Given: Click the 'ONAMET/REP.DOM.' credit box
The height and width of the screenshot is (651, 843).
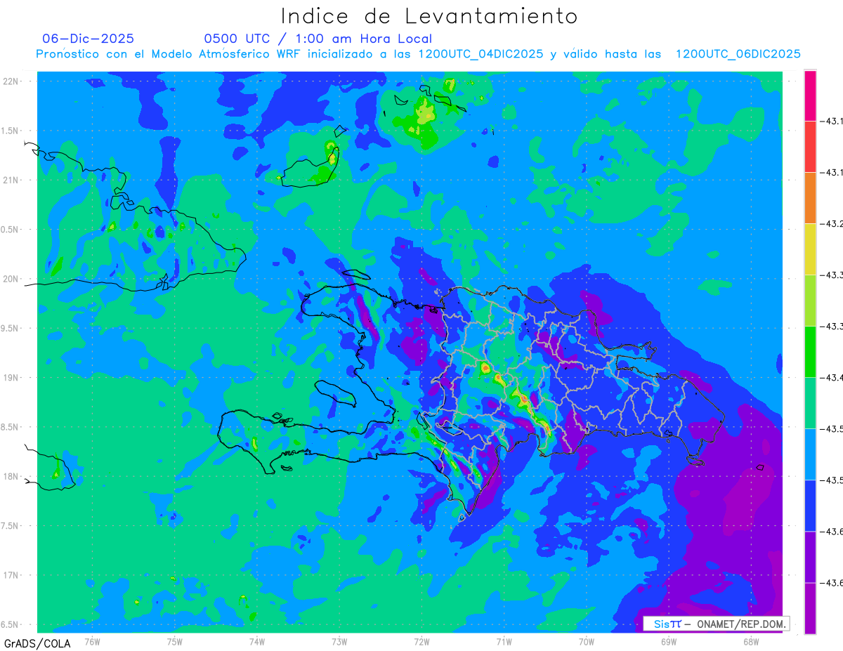Looking at the screenshot, I should [x=716, y=624].
